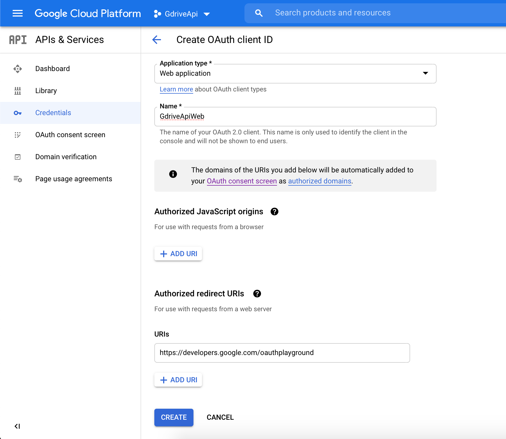Click the OAuth consent screen icon
The height and width of the screenshot is (439, 506).
point(18,135)
